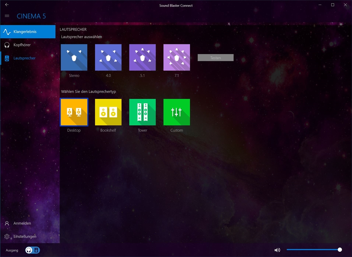The image size is (352, 257).
Task: Go to the Lautsprecher sidebar section
Action: tap(28, 58)
